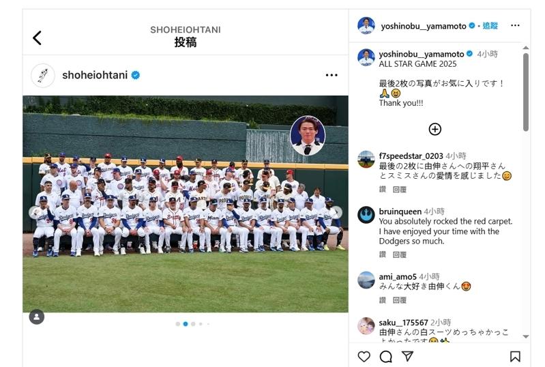Follow yoshinobu__yamamoto via 追蹤 link
The width and height of the screenshot is (545, 367).
click(490, 26)
